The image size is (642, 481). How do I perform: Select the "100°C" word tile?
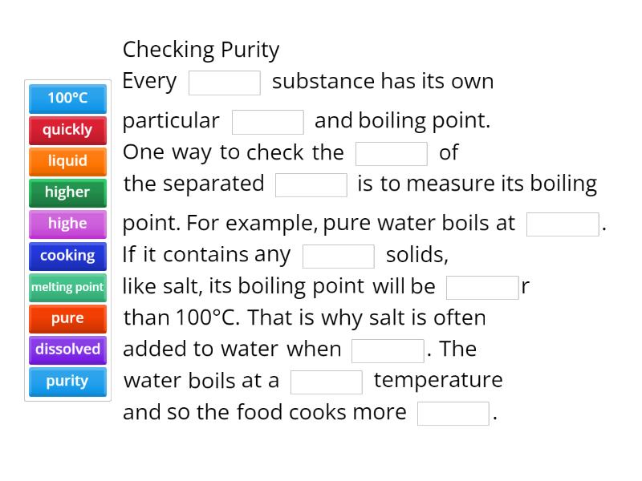click(x=67, y=99)
